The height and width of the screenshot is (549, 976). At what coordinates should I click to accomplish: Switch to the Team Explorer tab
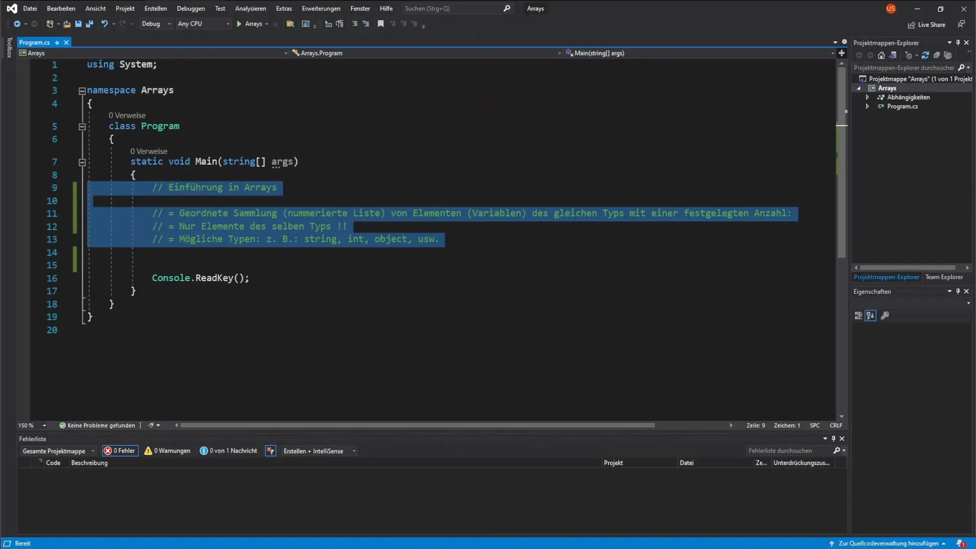944,277
